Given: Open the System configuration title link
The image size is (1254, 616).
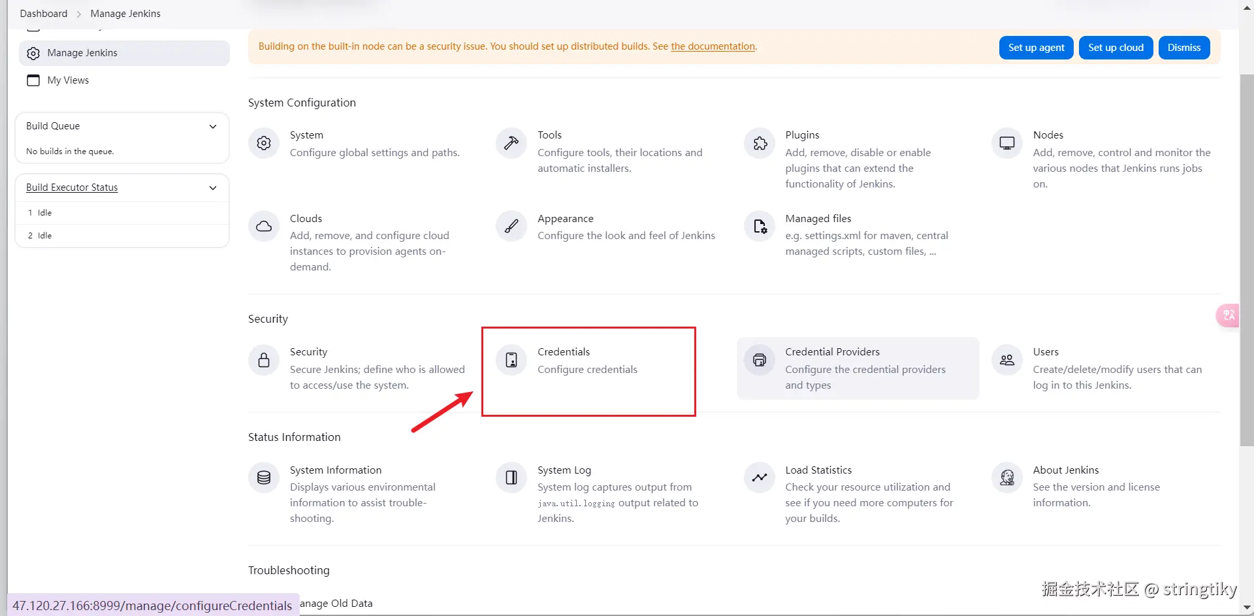Looking at the screenshot, I should (306, 135).
